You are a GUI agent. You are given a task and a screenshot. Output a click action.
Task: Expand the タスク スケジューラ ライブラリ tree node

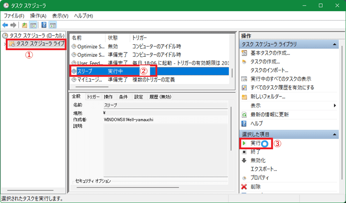click(x=5, y=44)
